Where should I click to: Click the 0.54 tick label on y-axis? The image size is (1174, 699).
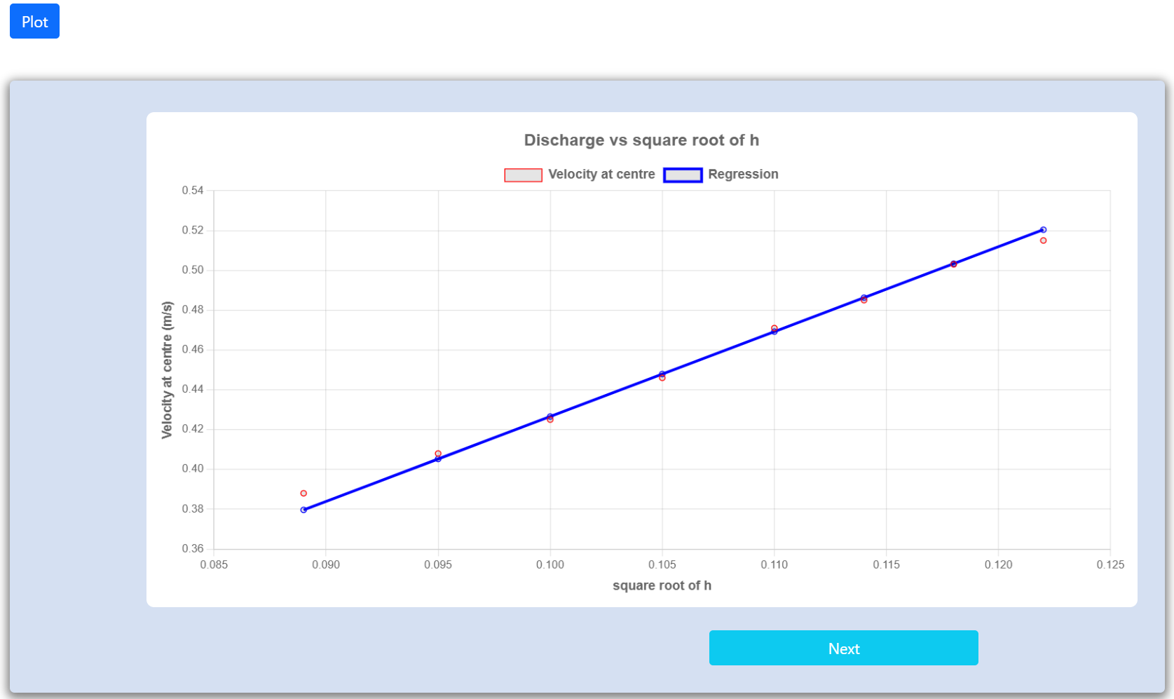click(193, 191)
